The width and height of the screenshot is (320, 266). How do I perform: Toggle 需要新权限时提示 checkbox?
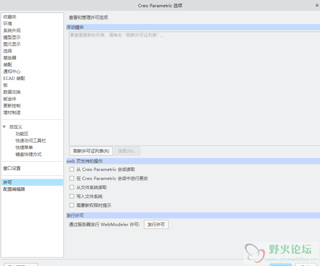click(72, 205)
